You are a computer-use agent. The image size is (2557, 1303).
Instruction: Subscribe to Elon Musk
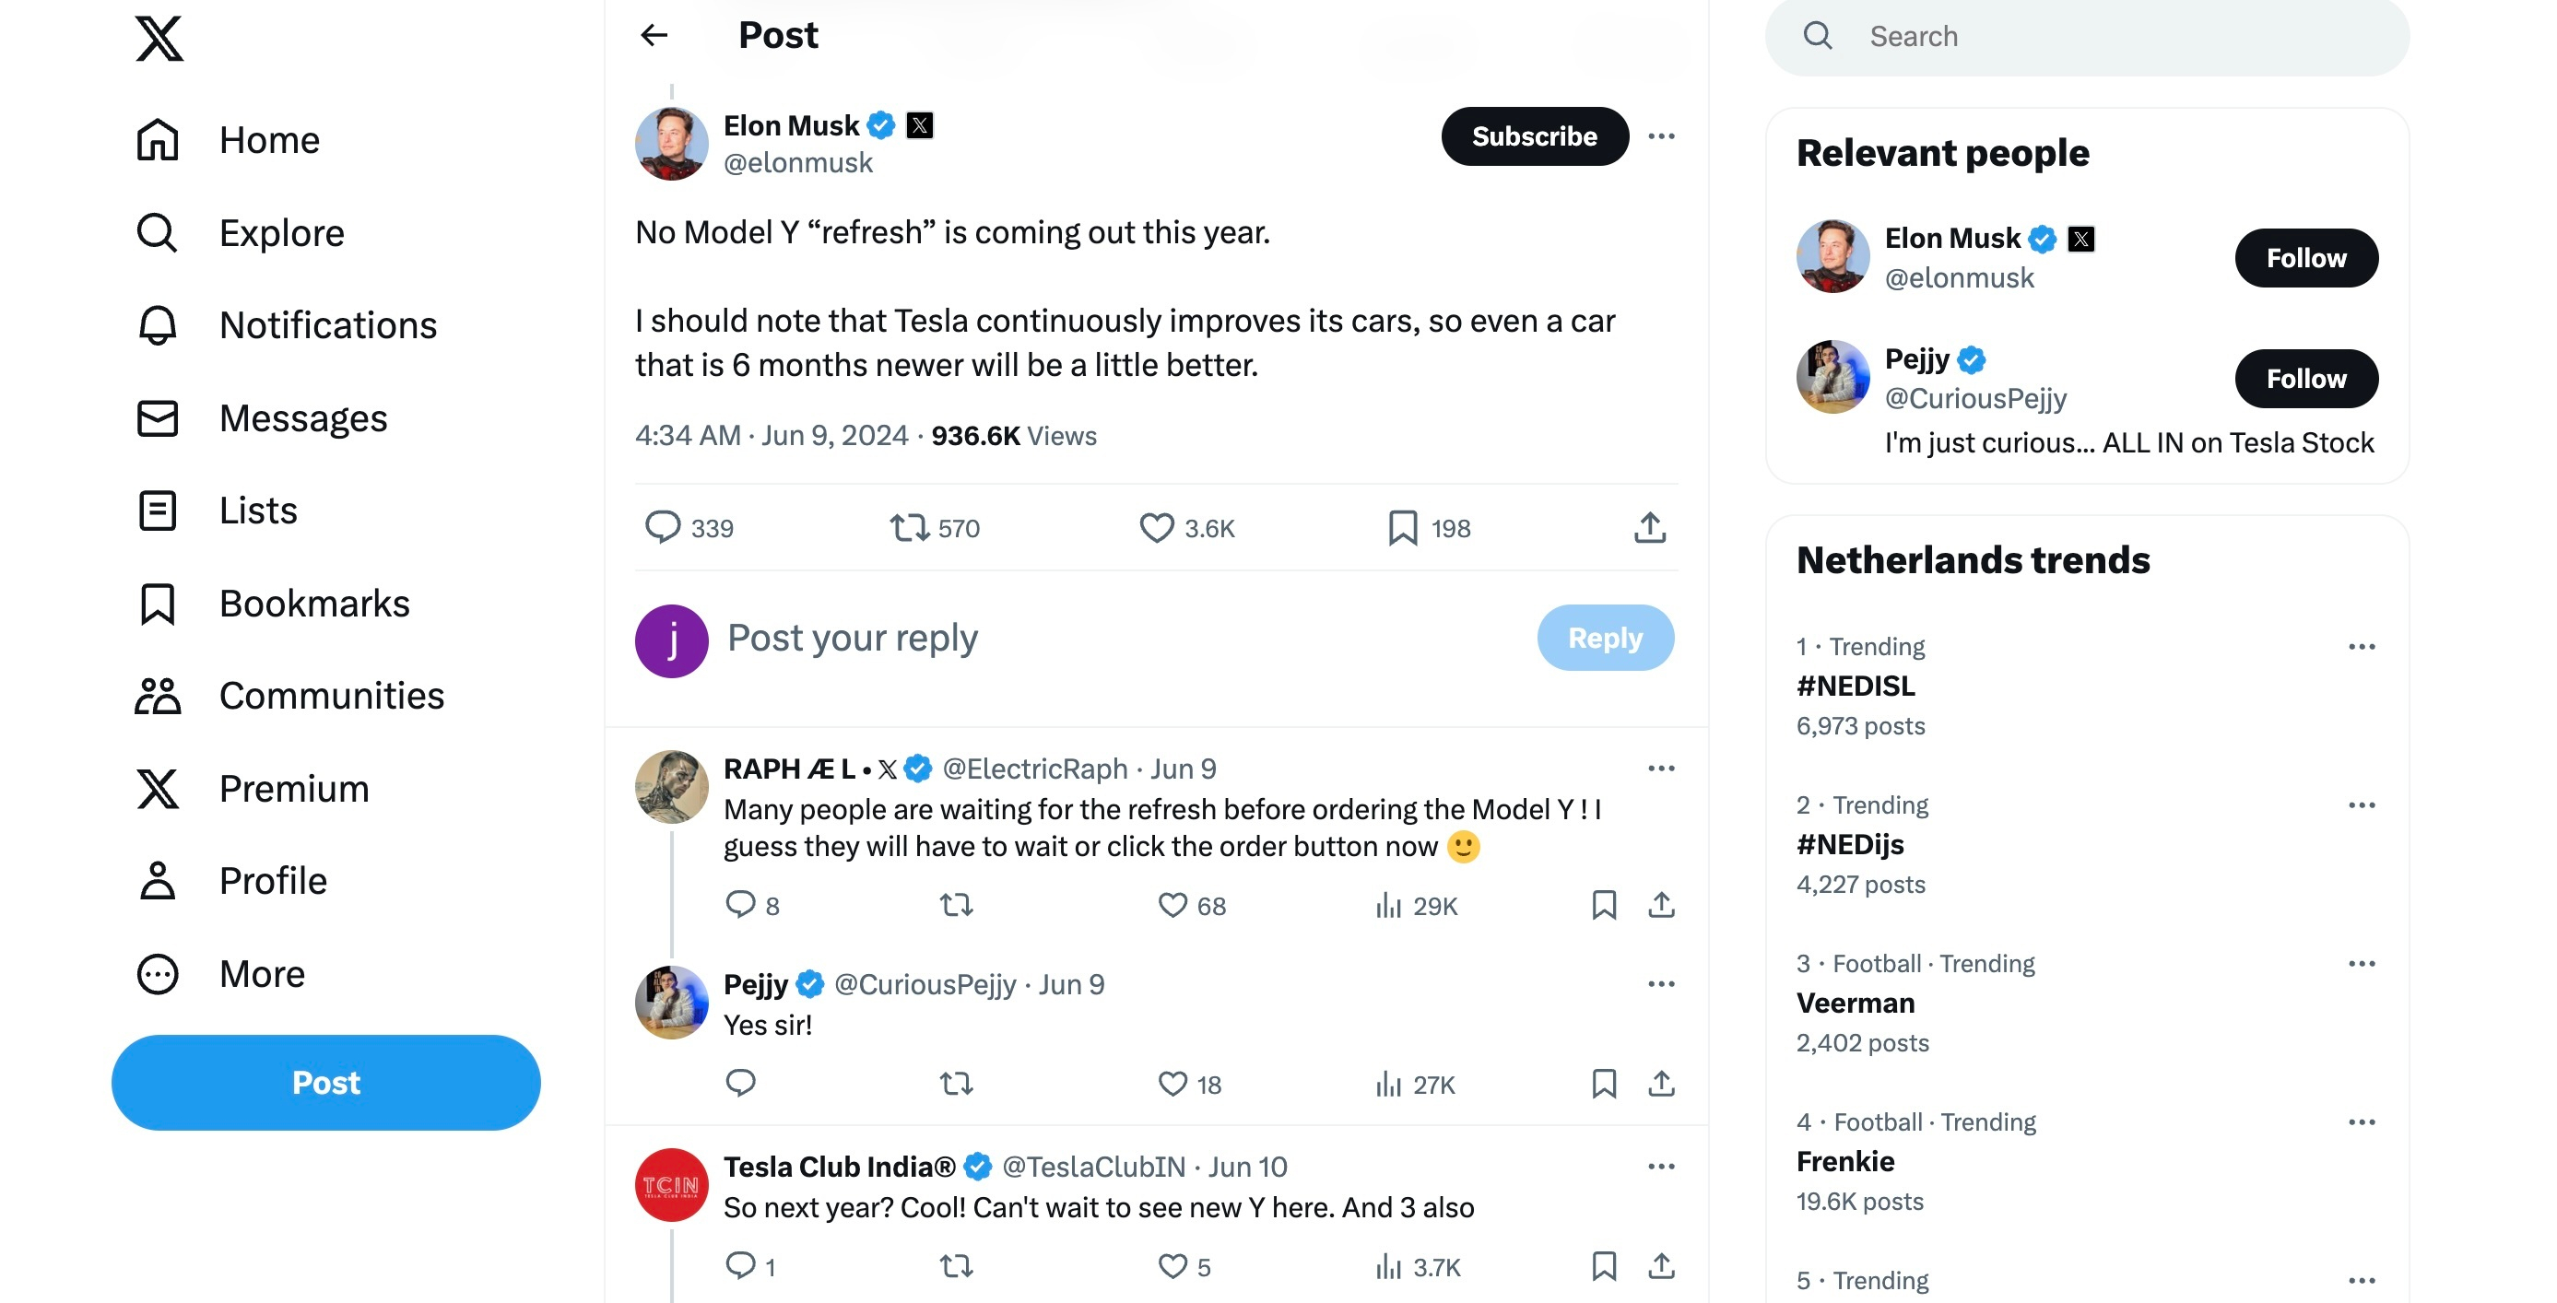[1534, 136]
